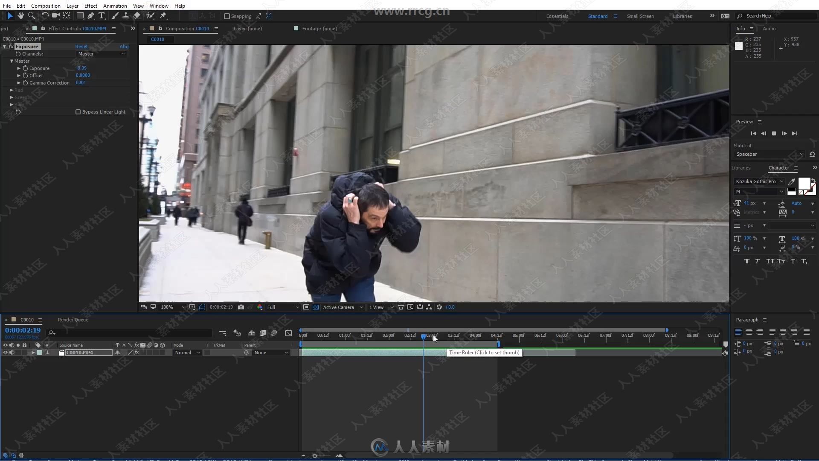Open the Kozuka Gothic Pro font dropdown
Screen dimensions: 819x461
coord(759,181)
